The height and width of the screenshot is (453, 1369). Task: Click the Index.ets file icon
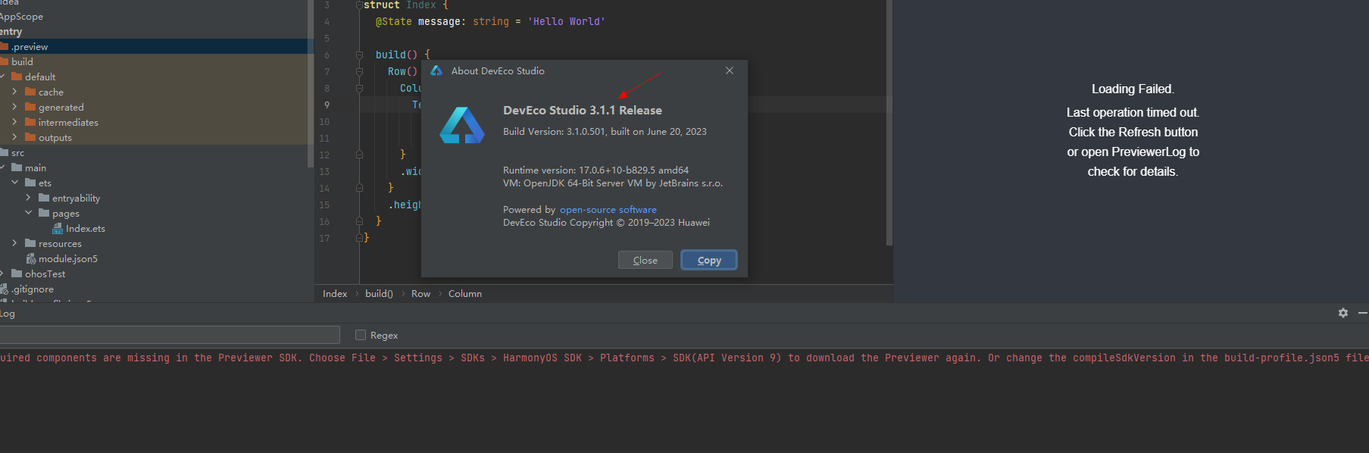click(58, 228)
